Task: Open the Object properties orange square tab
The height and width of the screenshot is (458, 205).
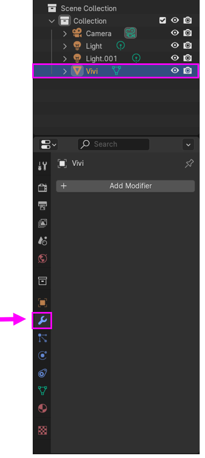Action: (42, 303)
